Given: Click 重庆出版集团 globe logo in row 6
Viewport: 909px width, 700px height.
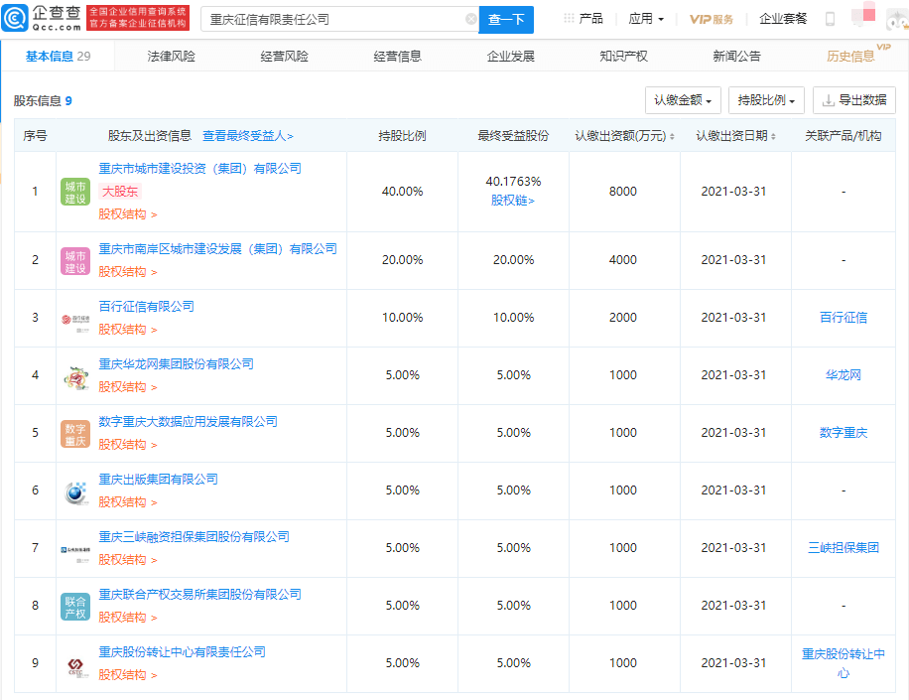Looking at the screenshot, I should (75, 492).
